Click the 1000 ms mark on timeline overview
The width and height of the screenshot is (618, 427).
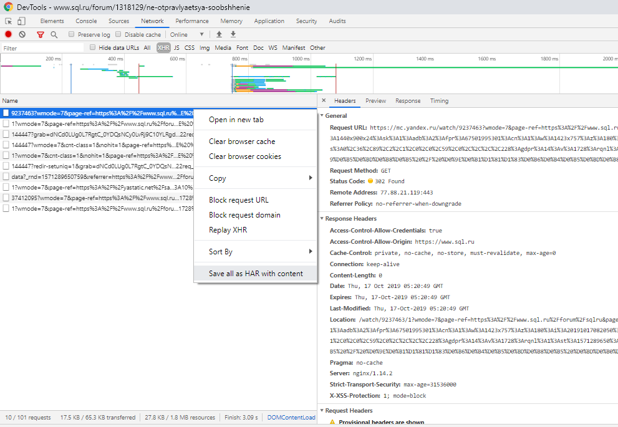(301, 59)
